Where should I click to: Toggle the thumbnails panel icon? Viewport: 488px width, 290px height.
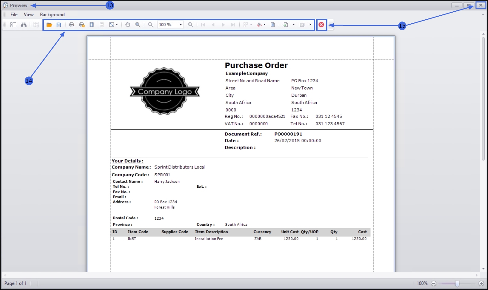coord(13,25)
